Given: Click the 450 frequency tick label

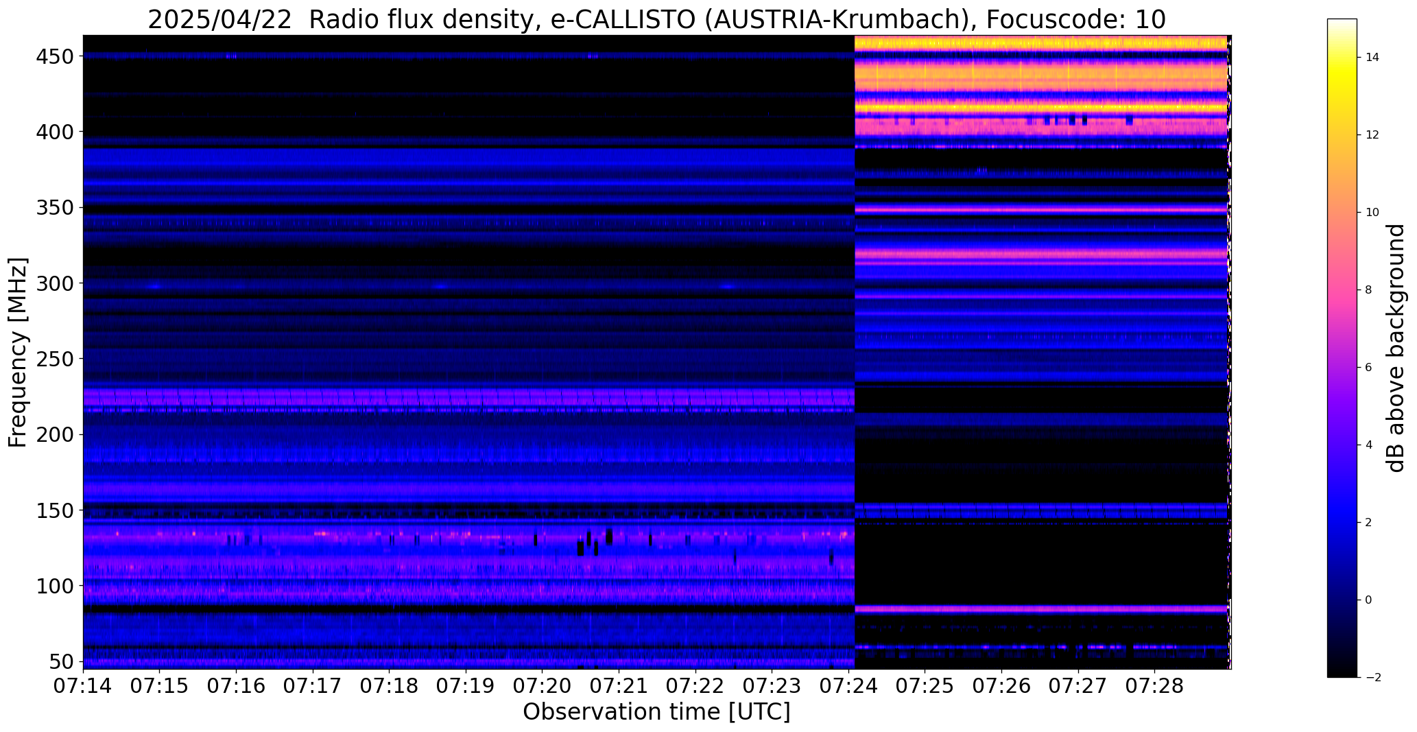Looking at the screenshot, I should coord(53,56).
